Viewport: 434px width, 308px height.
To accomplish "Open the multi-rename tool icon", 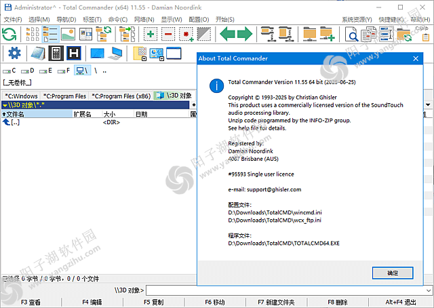I will 387,35.
